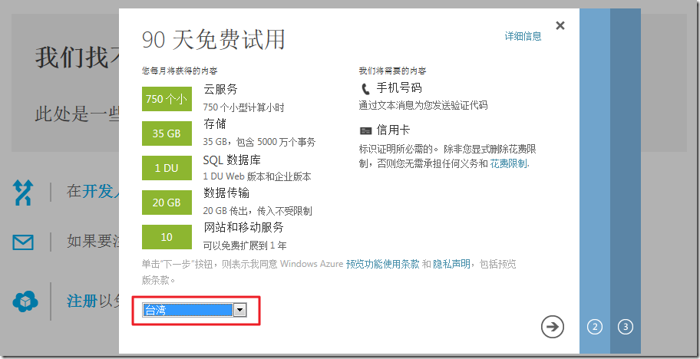Go to step 2 circle
Screen dimensions: 700x359
(595, 327)
